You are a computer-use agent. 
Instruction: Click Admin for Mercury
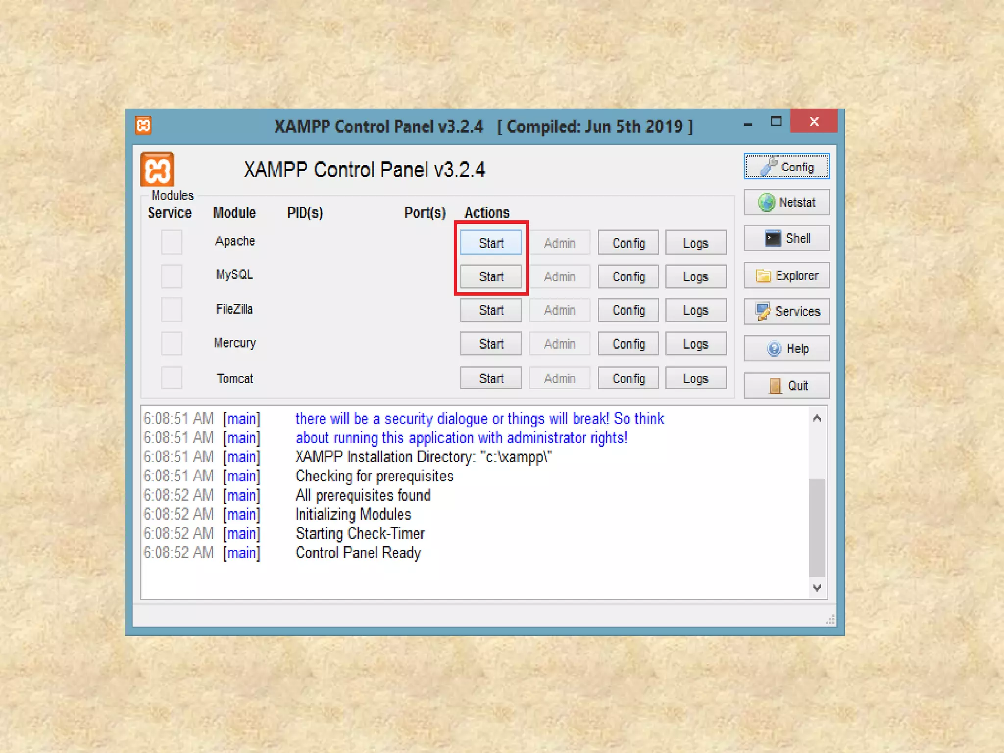[559, 344]
